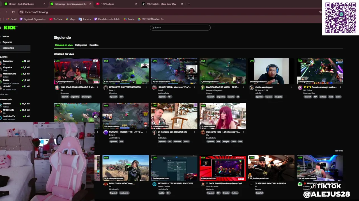Open the CLASES DE SKI CON LA GANGA thumbnail
Screen dimensions: 359x201
coord(271,168)
